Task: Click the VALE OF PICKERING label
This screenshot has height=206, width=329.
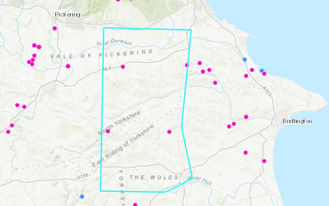Action: click(102, 54)
